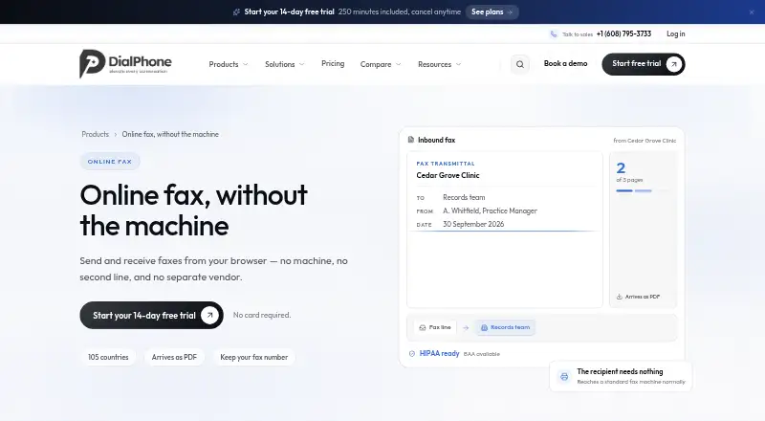Click the 'Online fax, without the machine' breadcrumb
Viewport: 765px width, 421px height.
[170, 134]
